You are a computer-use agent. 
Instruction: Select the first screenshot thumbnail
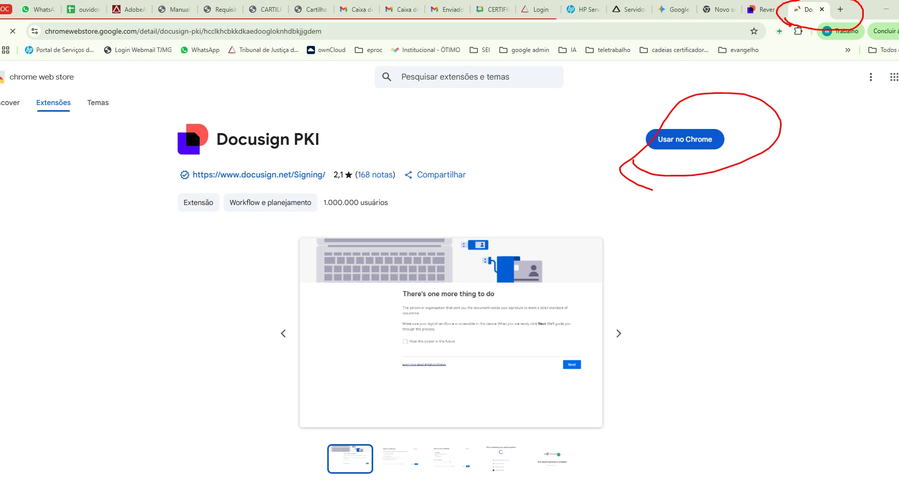coord(350,459)
